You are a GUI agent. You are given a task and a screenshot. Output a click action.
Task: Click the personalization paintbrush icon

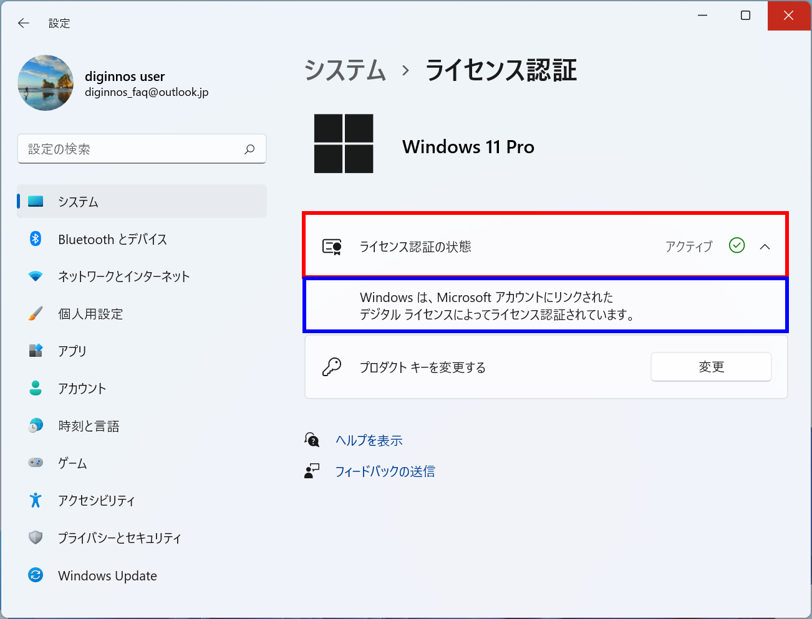click(36, 313)
